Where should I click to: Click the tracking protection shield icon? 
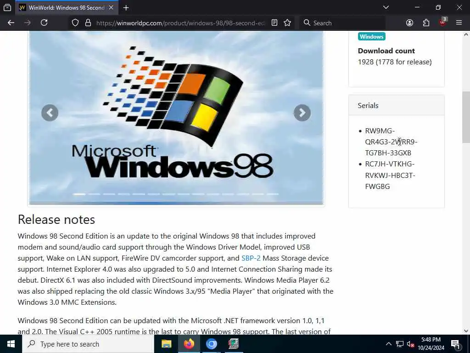point(75,23)
